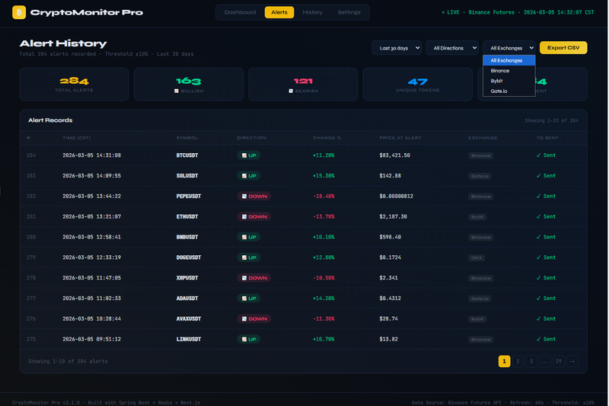This screenshot has height=406, width=609.
Task: Switch to the Dashboard tab
Action: pos(240,12)
